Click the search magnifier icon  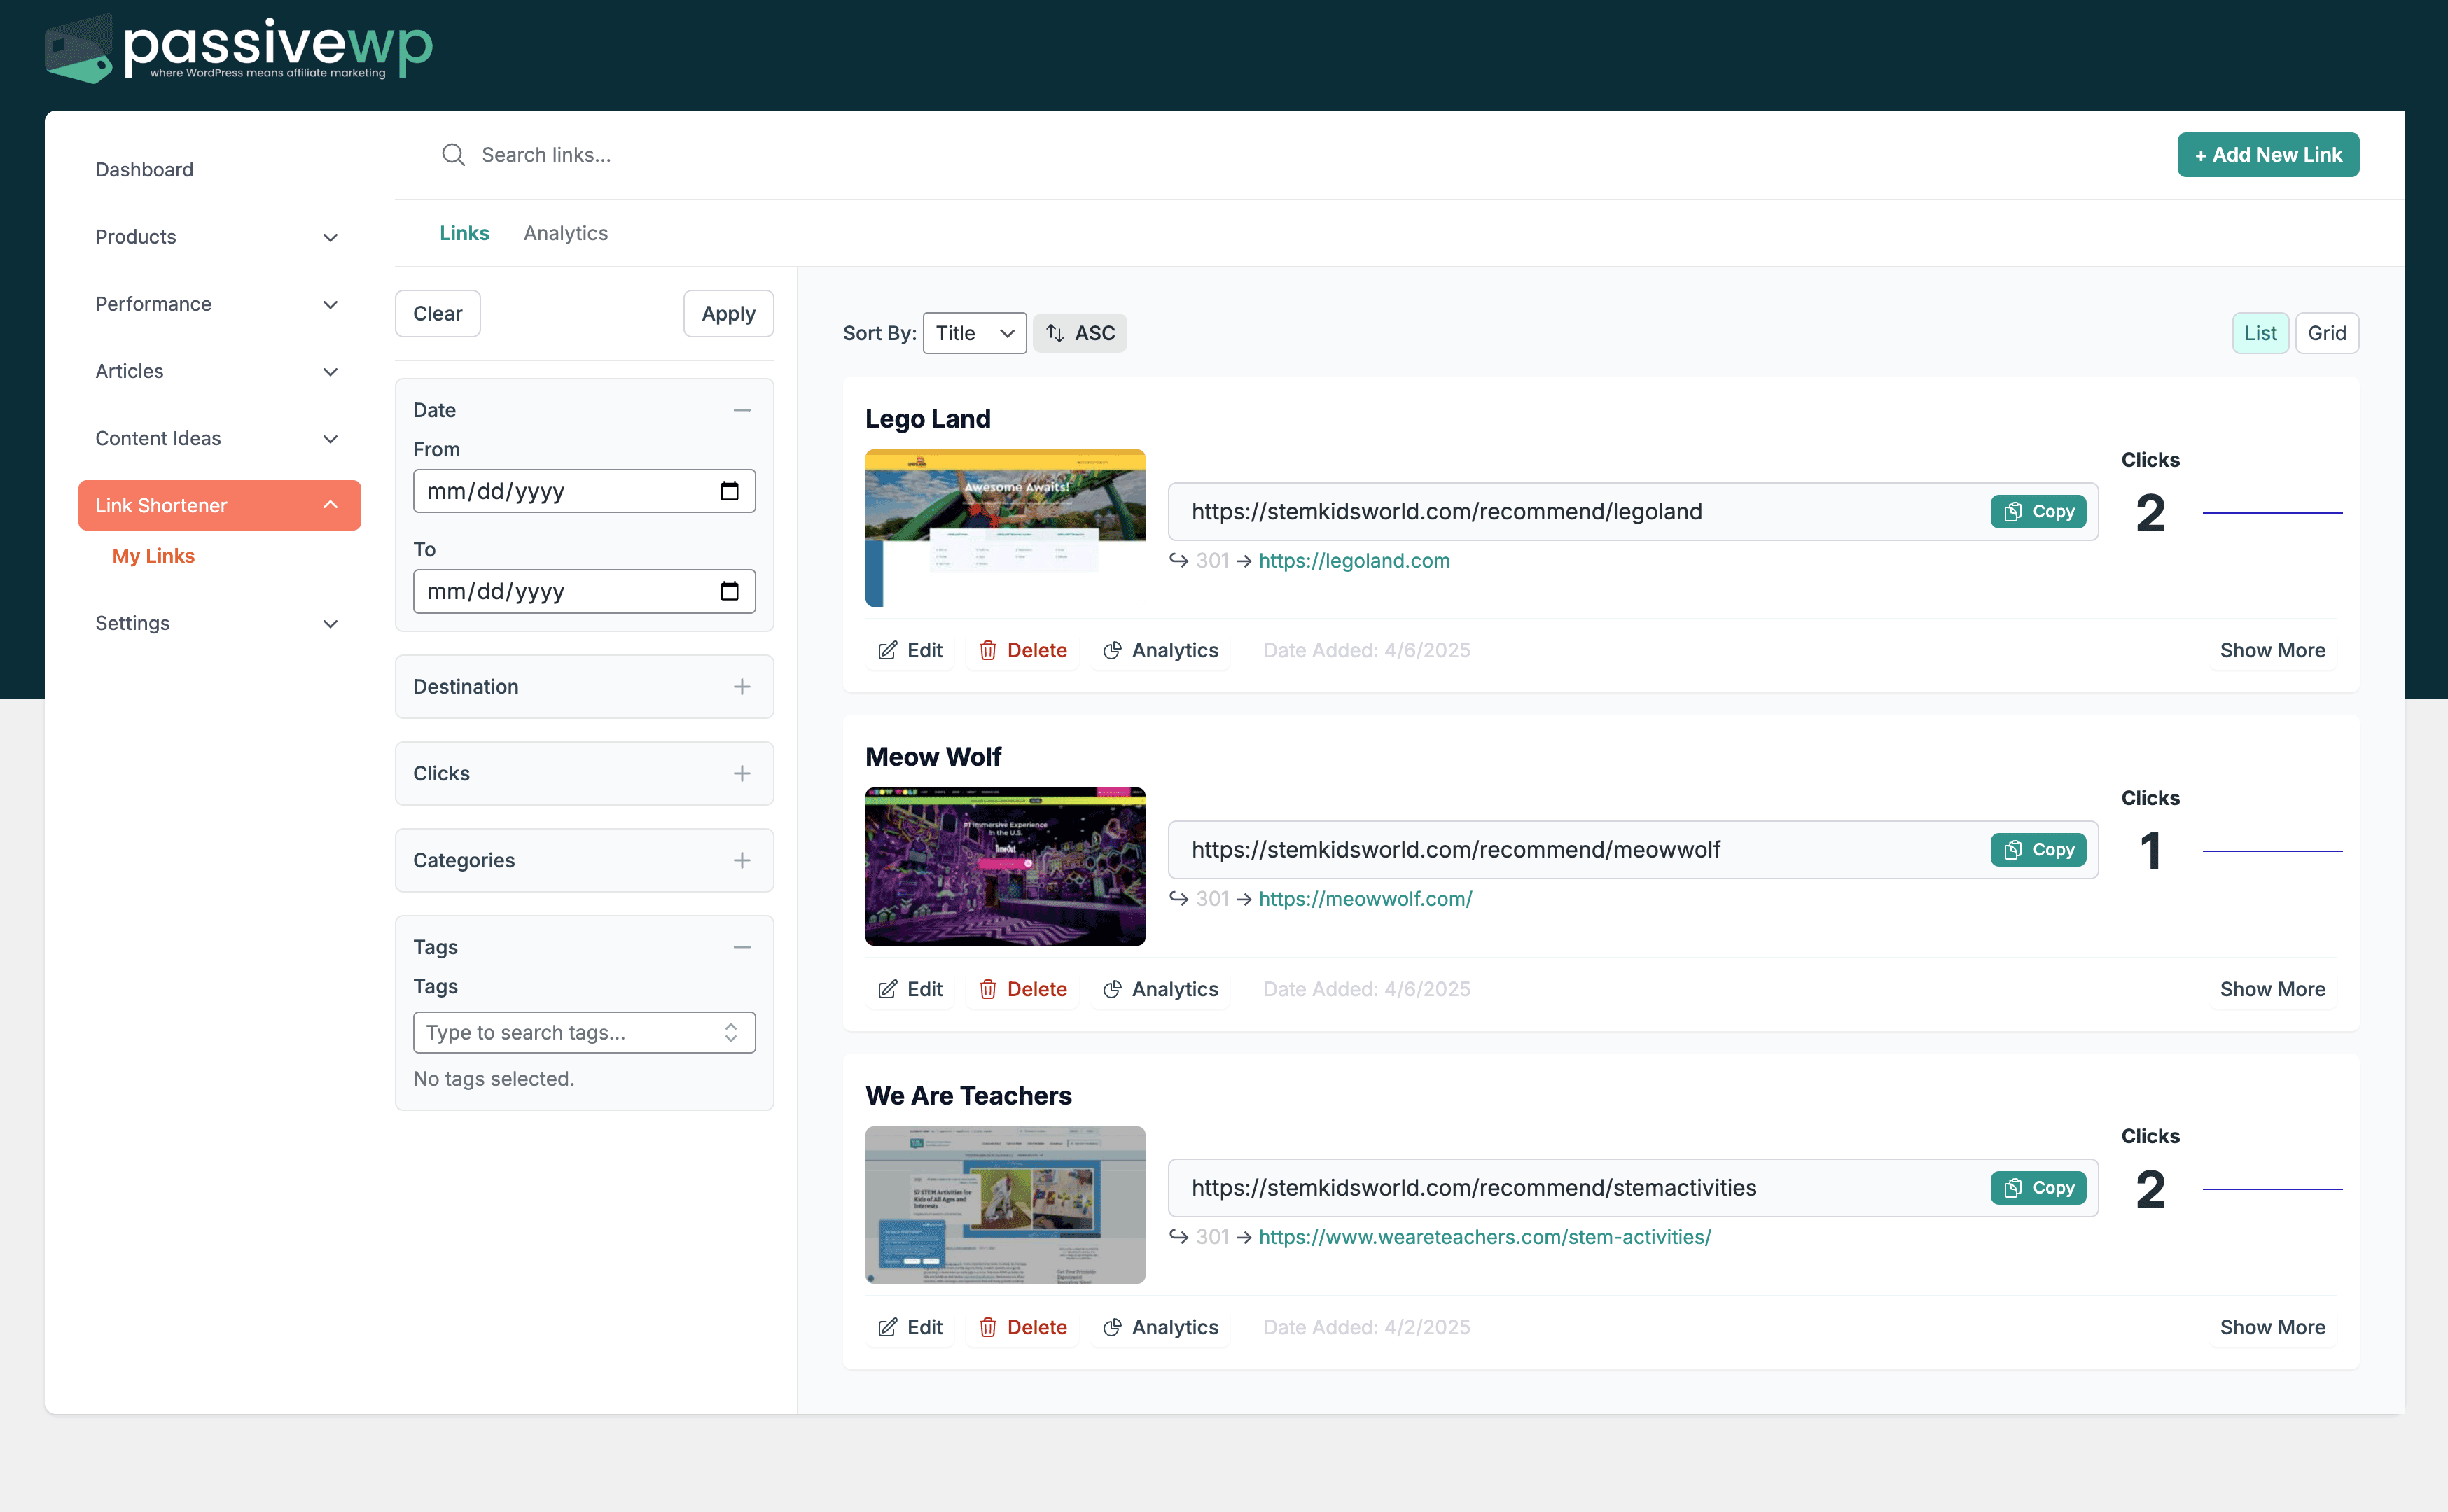(x=453, y=154)
